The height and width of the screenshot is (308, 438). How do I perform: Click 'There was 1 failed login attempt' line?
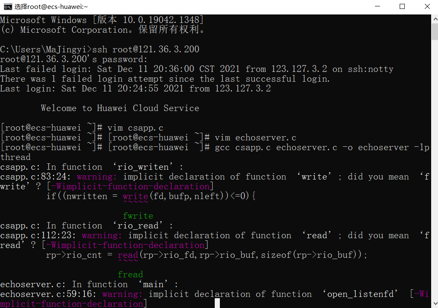tap(165, 79)
